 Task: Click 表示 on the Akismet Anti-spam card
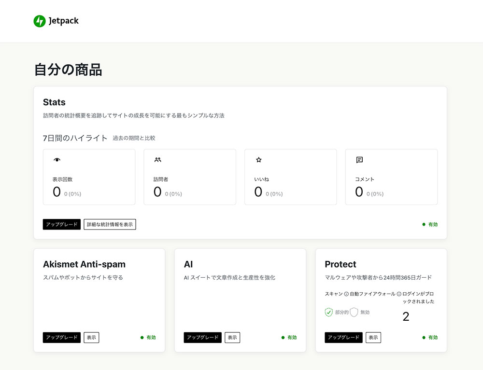tap(91, 337)
